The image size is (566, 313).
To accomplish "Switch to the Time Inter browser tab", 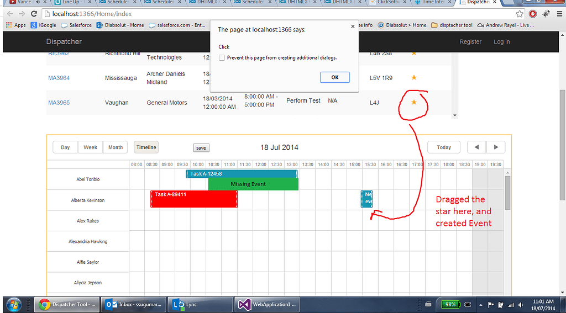I will [x=433, y=2].
